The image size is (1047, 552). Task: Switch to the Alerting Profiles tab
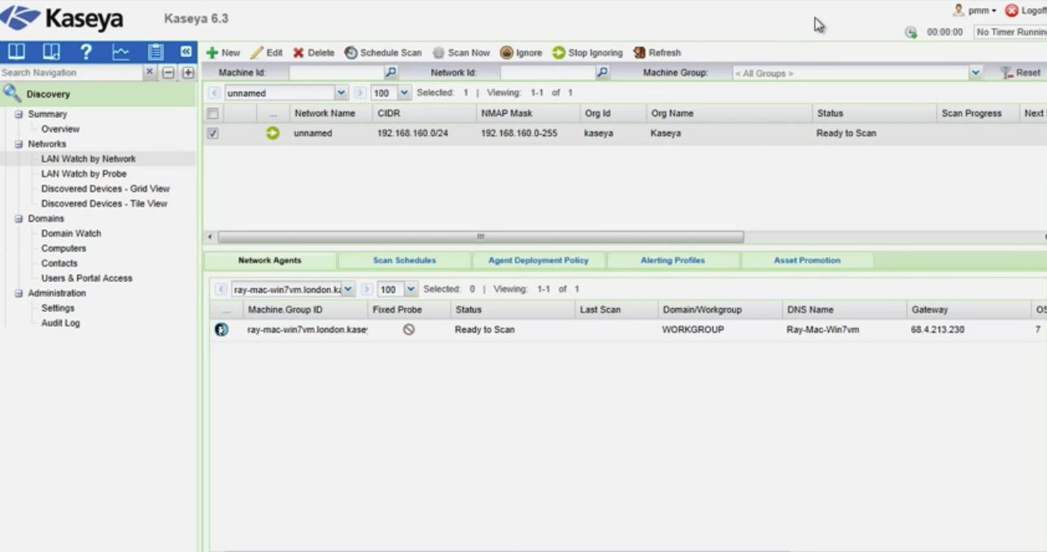[x=673, y=260]
